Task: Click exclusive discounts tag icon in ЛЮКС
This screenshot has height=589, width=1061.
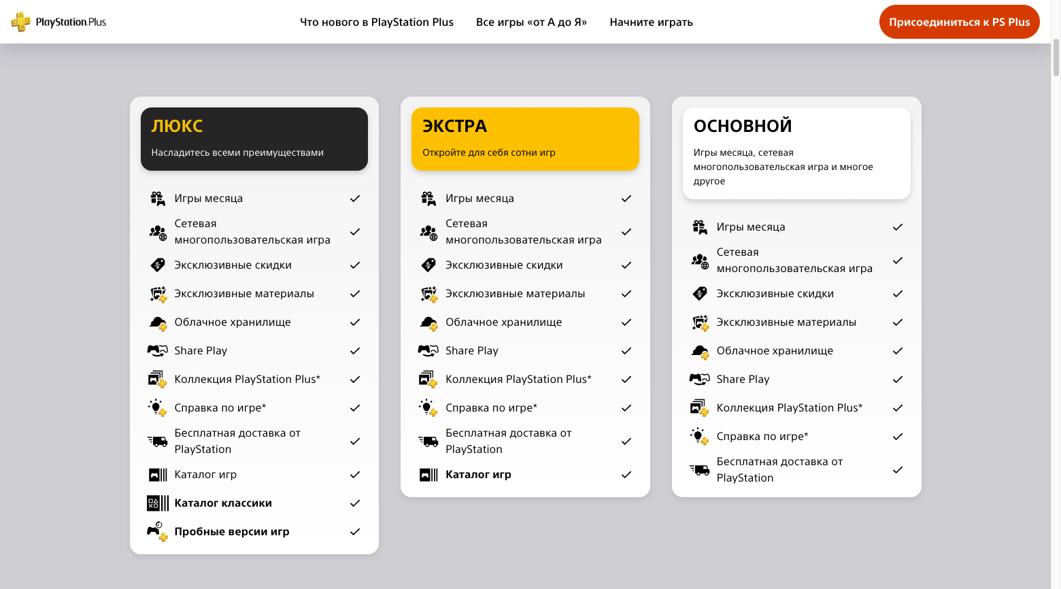Action: tap(158, 265)
